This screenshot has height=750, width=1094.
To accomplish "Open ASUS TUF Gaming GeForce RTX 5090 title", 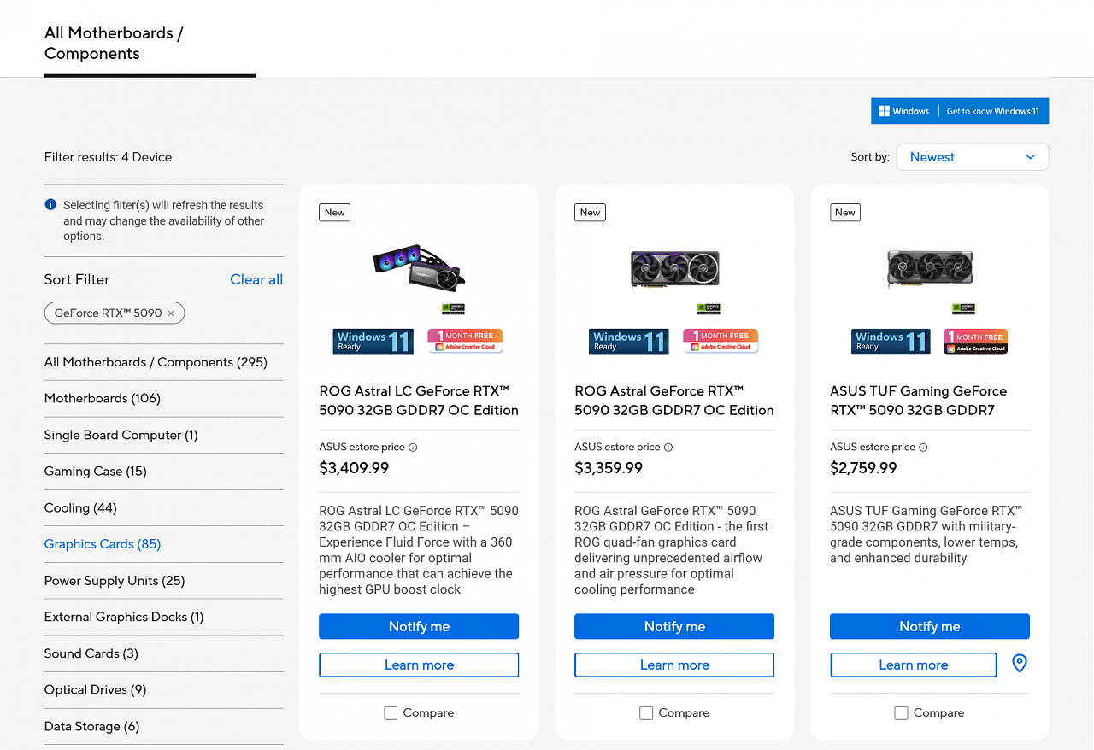I will coord(919,401).
